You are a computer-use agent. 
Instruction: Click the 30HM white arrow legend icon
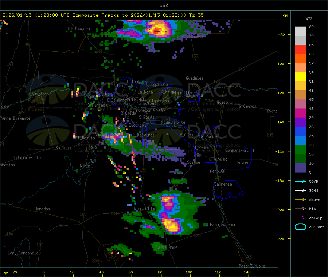[300, 190]
